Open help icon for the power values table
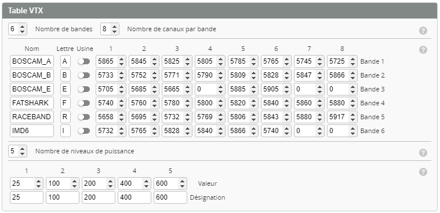 pos(423,172)
